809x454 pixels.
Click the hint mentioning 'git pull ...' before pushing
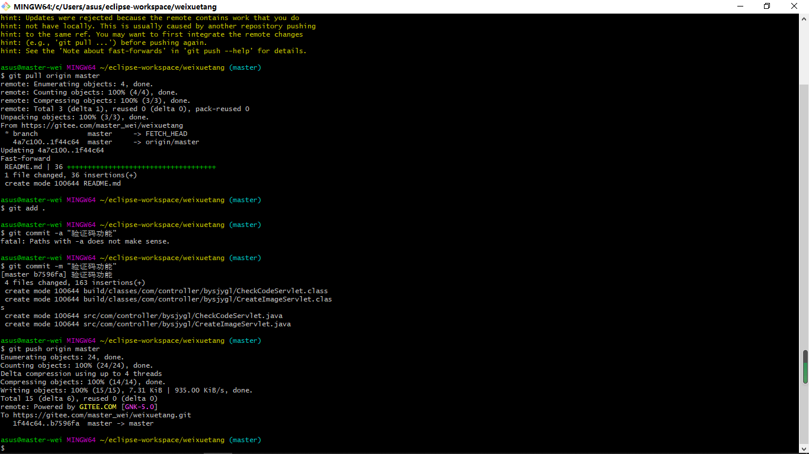104,43
